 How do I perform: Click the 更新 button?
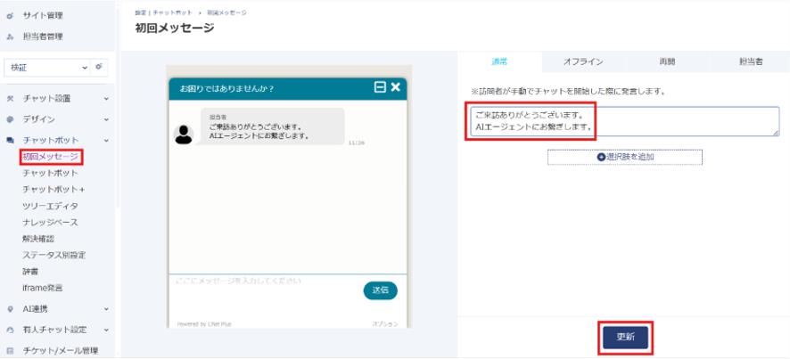tap(625, 338)
